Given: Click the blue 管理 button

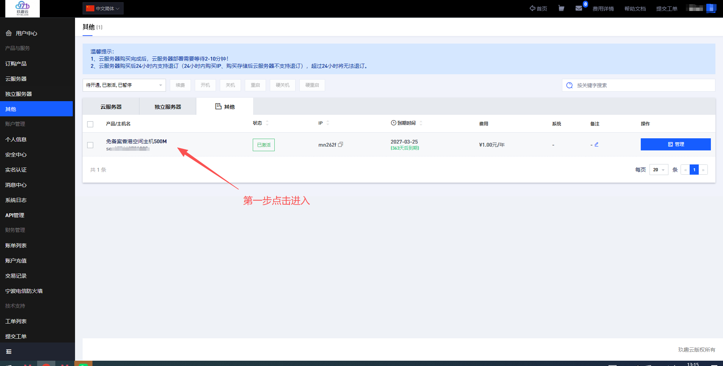Looking at the screenshot, I should 675,144.
